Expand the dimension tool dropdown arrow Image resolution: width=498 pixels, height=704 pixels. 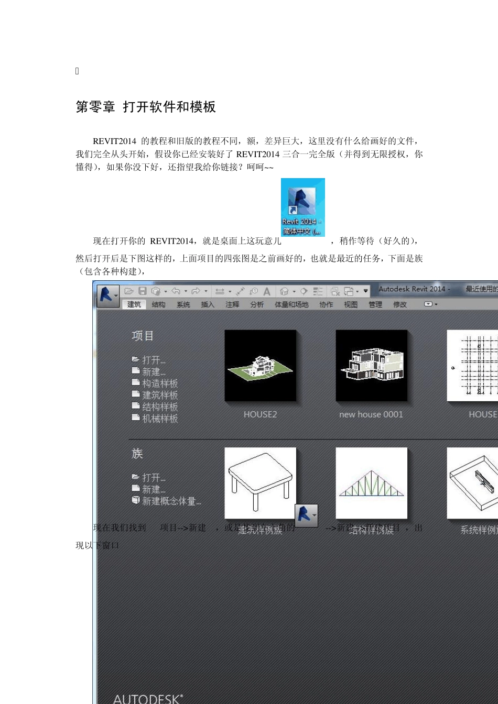(230, 292)
